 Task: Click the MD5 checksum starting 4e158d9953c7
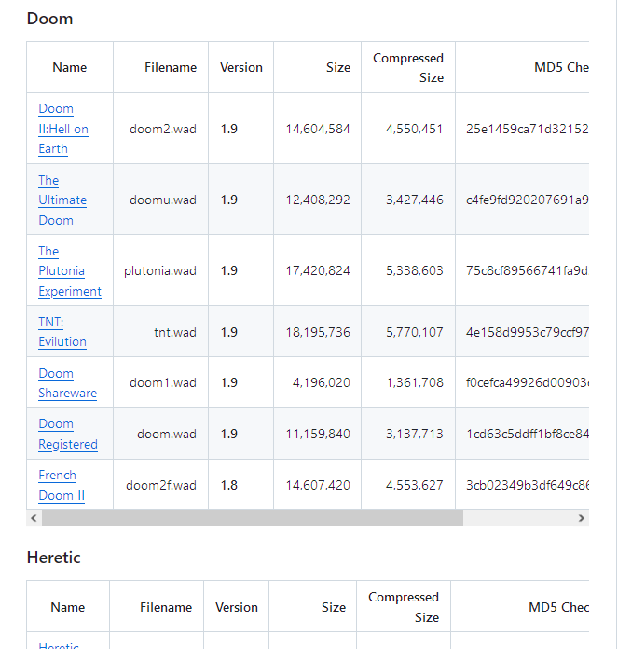pos(528,332)
